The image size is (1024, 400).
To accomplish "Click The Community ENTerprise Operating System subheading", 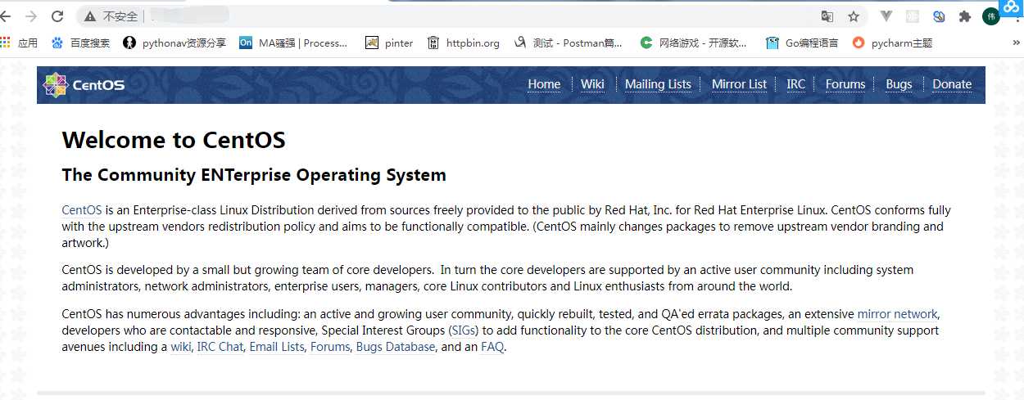I will pyautogui.click(x=254, y=175).
